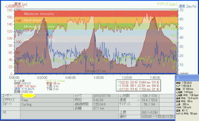This screenshot has height=121, width=199.
Task: Select the ケイデンス [rpm] axis title
Action: 167,4
